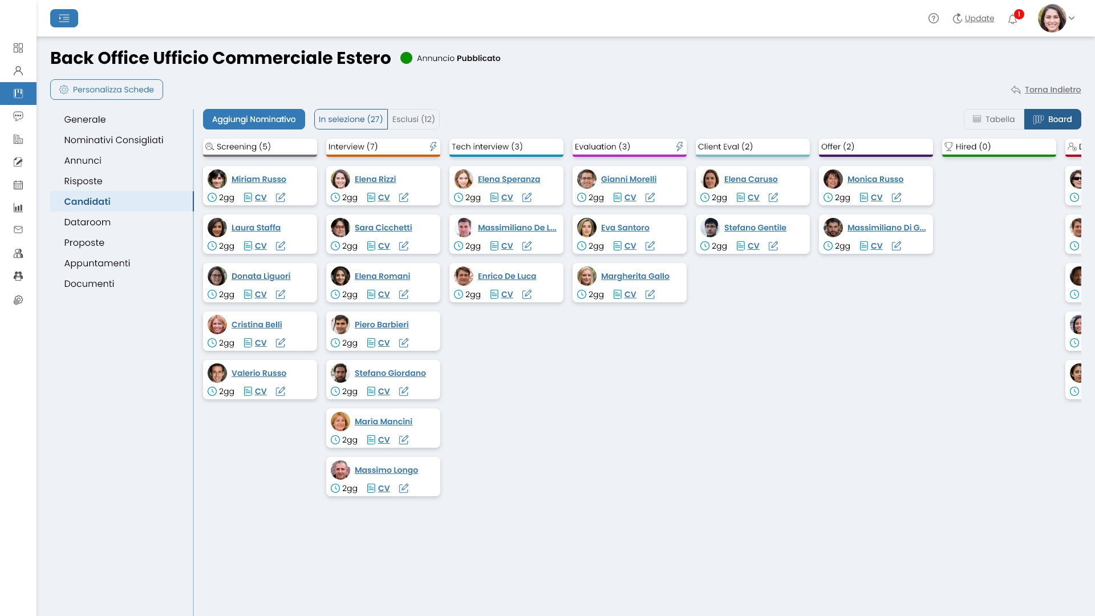Open the Dataroom section
The height and width of the screenshot is (616, 1095).
[87, 222]
